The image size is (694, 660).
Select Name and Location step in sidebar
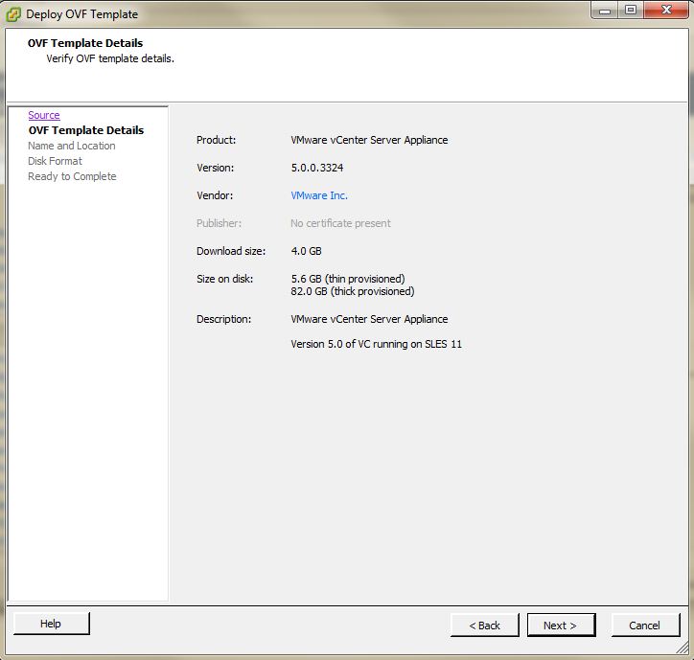[x=72, y=146]
